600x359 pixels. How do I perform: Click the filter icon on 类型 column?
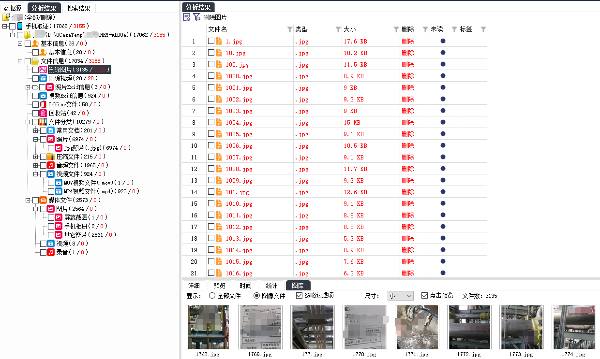[x=338, y=29]
